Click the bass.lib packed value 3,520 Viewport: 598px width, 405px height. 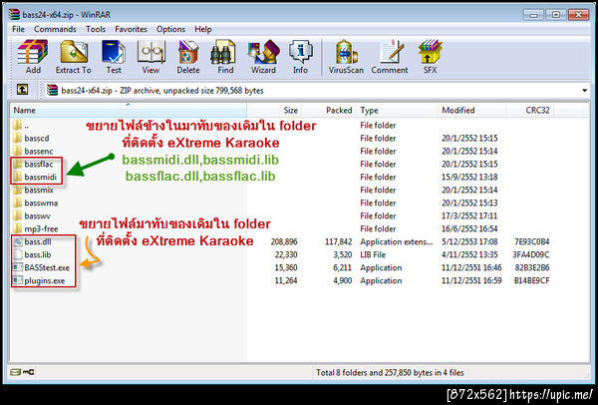(x=343, y=254)
